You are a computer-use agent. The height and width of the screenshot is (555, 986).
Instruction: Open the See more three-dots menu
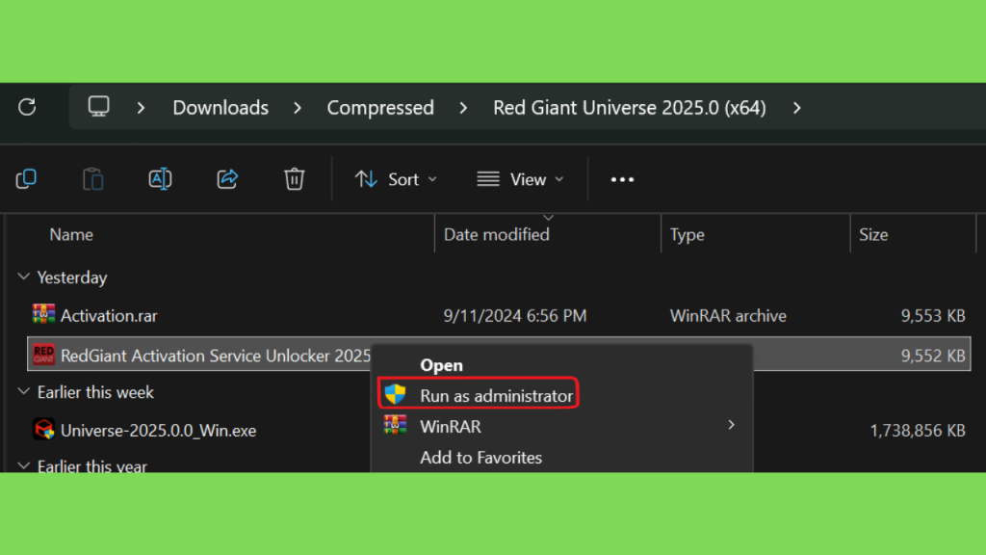(x=623, y=180)
